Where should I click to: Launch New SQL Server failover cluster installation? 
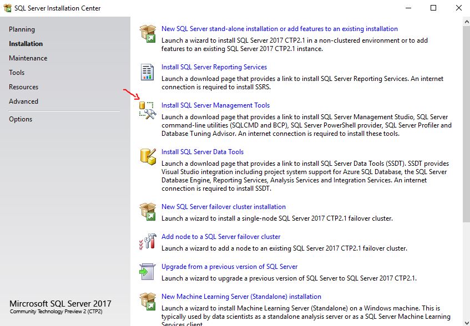point(224,207)
